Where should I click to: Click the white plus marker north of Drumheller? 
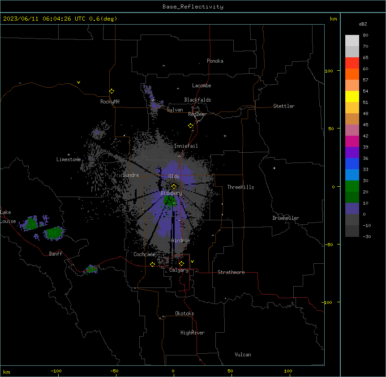click(274, 168)
